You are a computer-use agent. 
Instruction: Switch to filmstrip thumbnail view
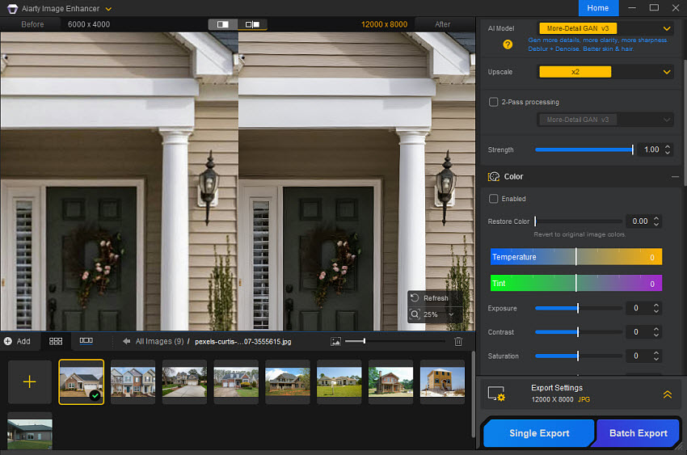click(86, 341)
